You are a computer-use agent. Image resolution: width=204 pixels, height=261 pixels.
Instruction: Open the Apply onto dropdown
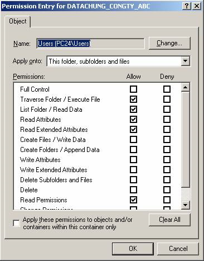click(x=118, y=61)
